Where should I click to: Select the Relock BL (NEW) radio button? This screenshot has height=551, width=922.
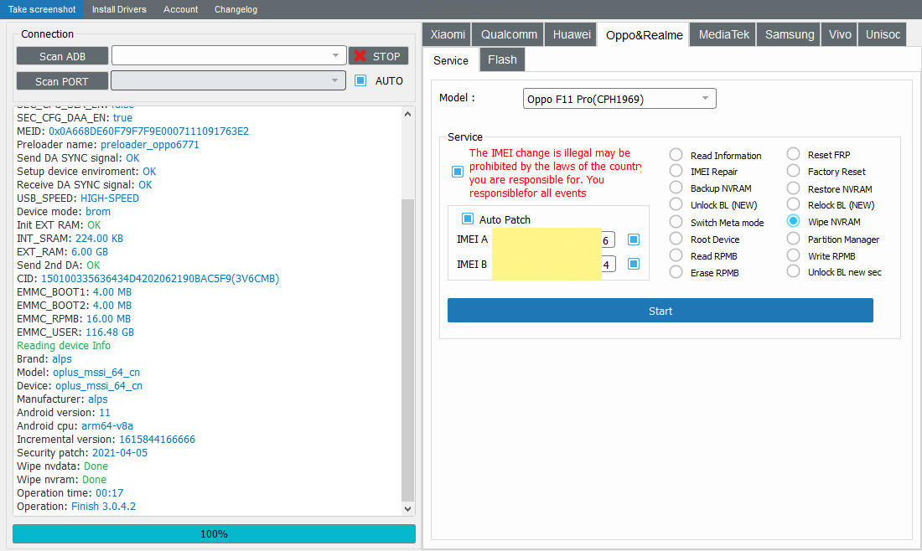tap(793, 204)
